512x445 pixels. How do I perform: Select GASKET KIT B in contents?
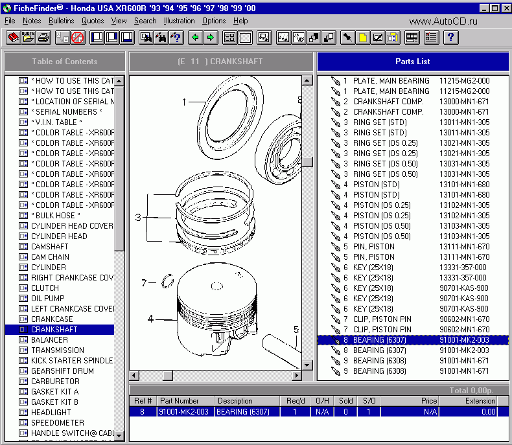tap(54, 402)
